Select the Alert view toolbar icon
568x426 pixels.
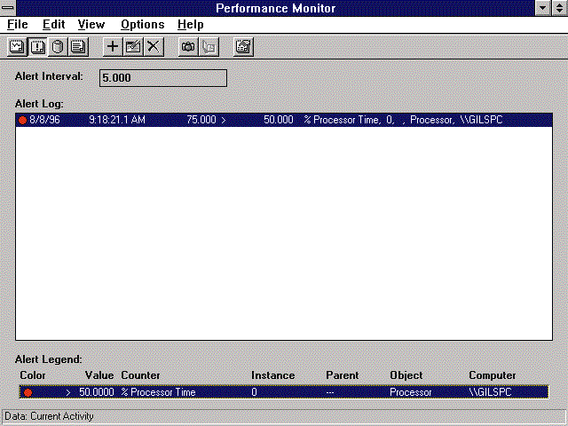[37, 47]
